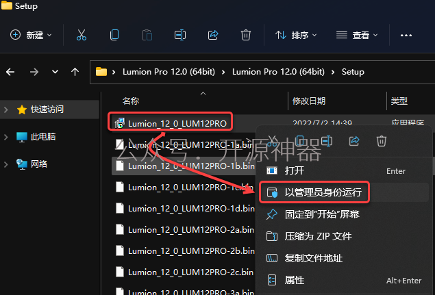Expand the 快速访问 tree node
Viewport: 435px width, 295px height.
[6, 110]
